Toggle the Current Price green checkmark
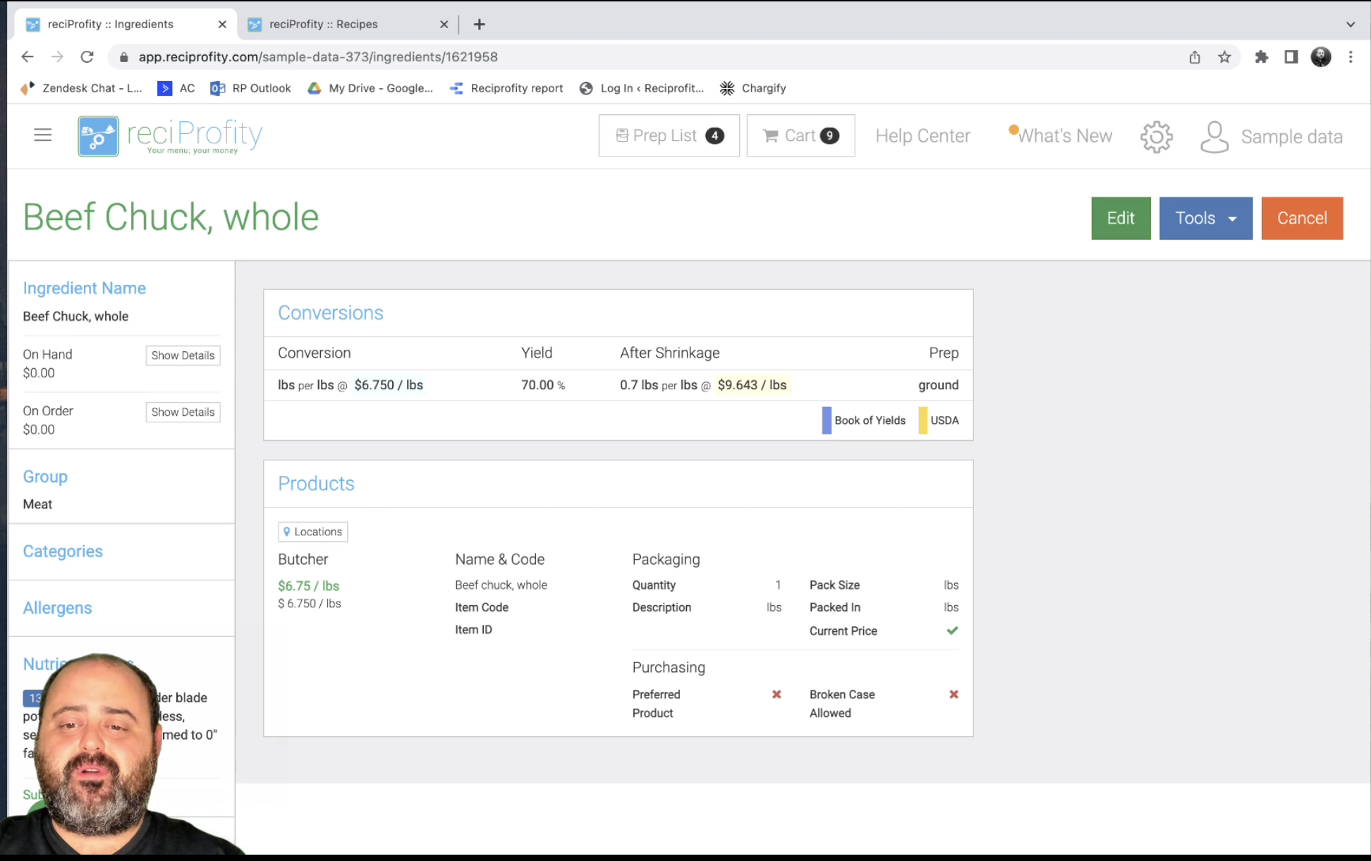This screenshot has width=1371, height=861. [x=952, y=630]
